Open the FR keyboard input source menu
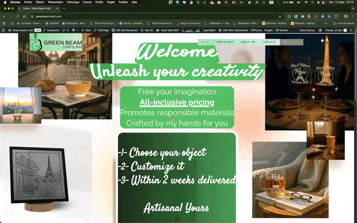This screenshot has height=223, width=357. point(271,2)
